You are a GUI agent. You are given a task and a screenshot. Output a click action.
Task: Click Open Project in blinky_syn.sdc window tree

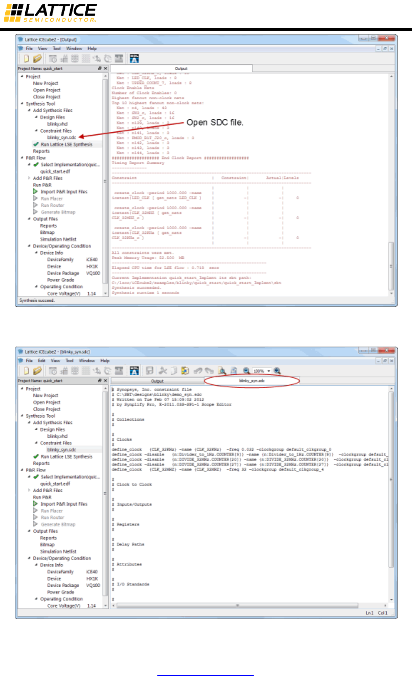(x=47, y=402)
